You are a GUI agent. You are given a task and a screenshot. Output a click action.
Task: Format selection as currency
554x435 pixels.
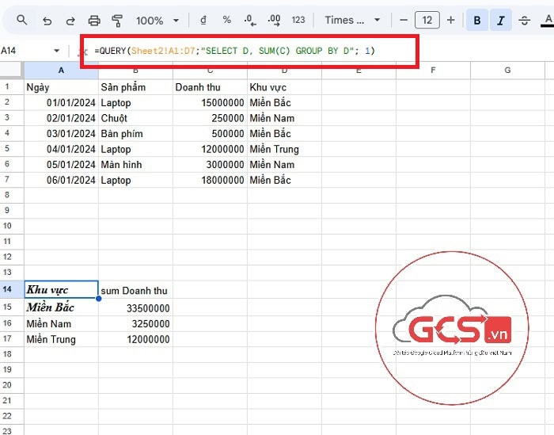[x=203, y=20]
